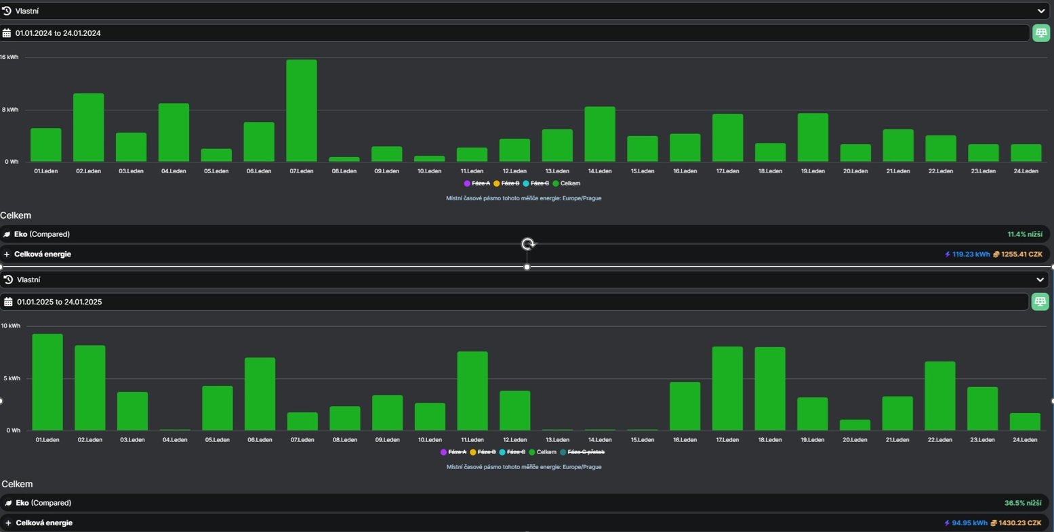Click leaf icon in lower Eko (Compared) row
Screen dimensions: 1054x532
8,503
